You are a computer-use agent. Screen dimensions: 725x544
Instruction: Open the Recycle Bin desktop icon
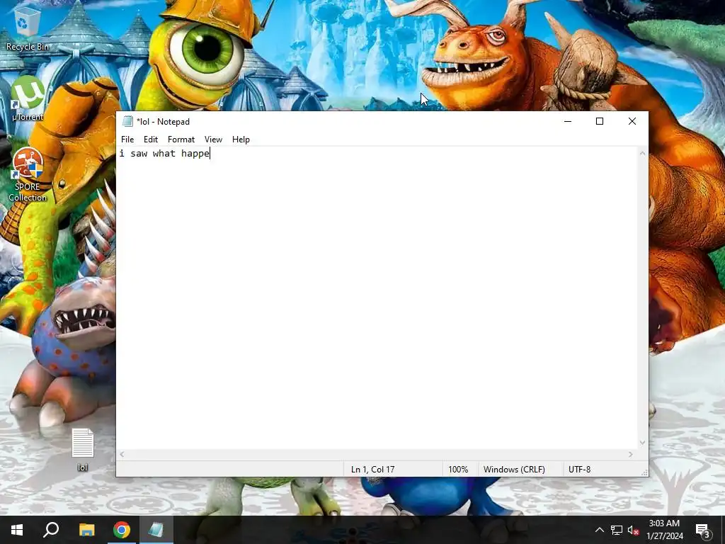[x=28, y=28]
